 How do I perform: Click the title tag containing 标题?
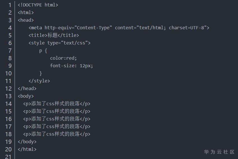tap(54, 35)
